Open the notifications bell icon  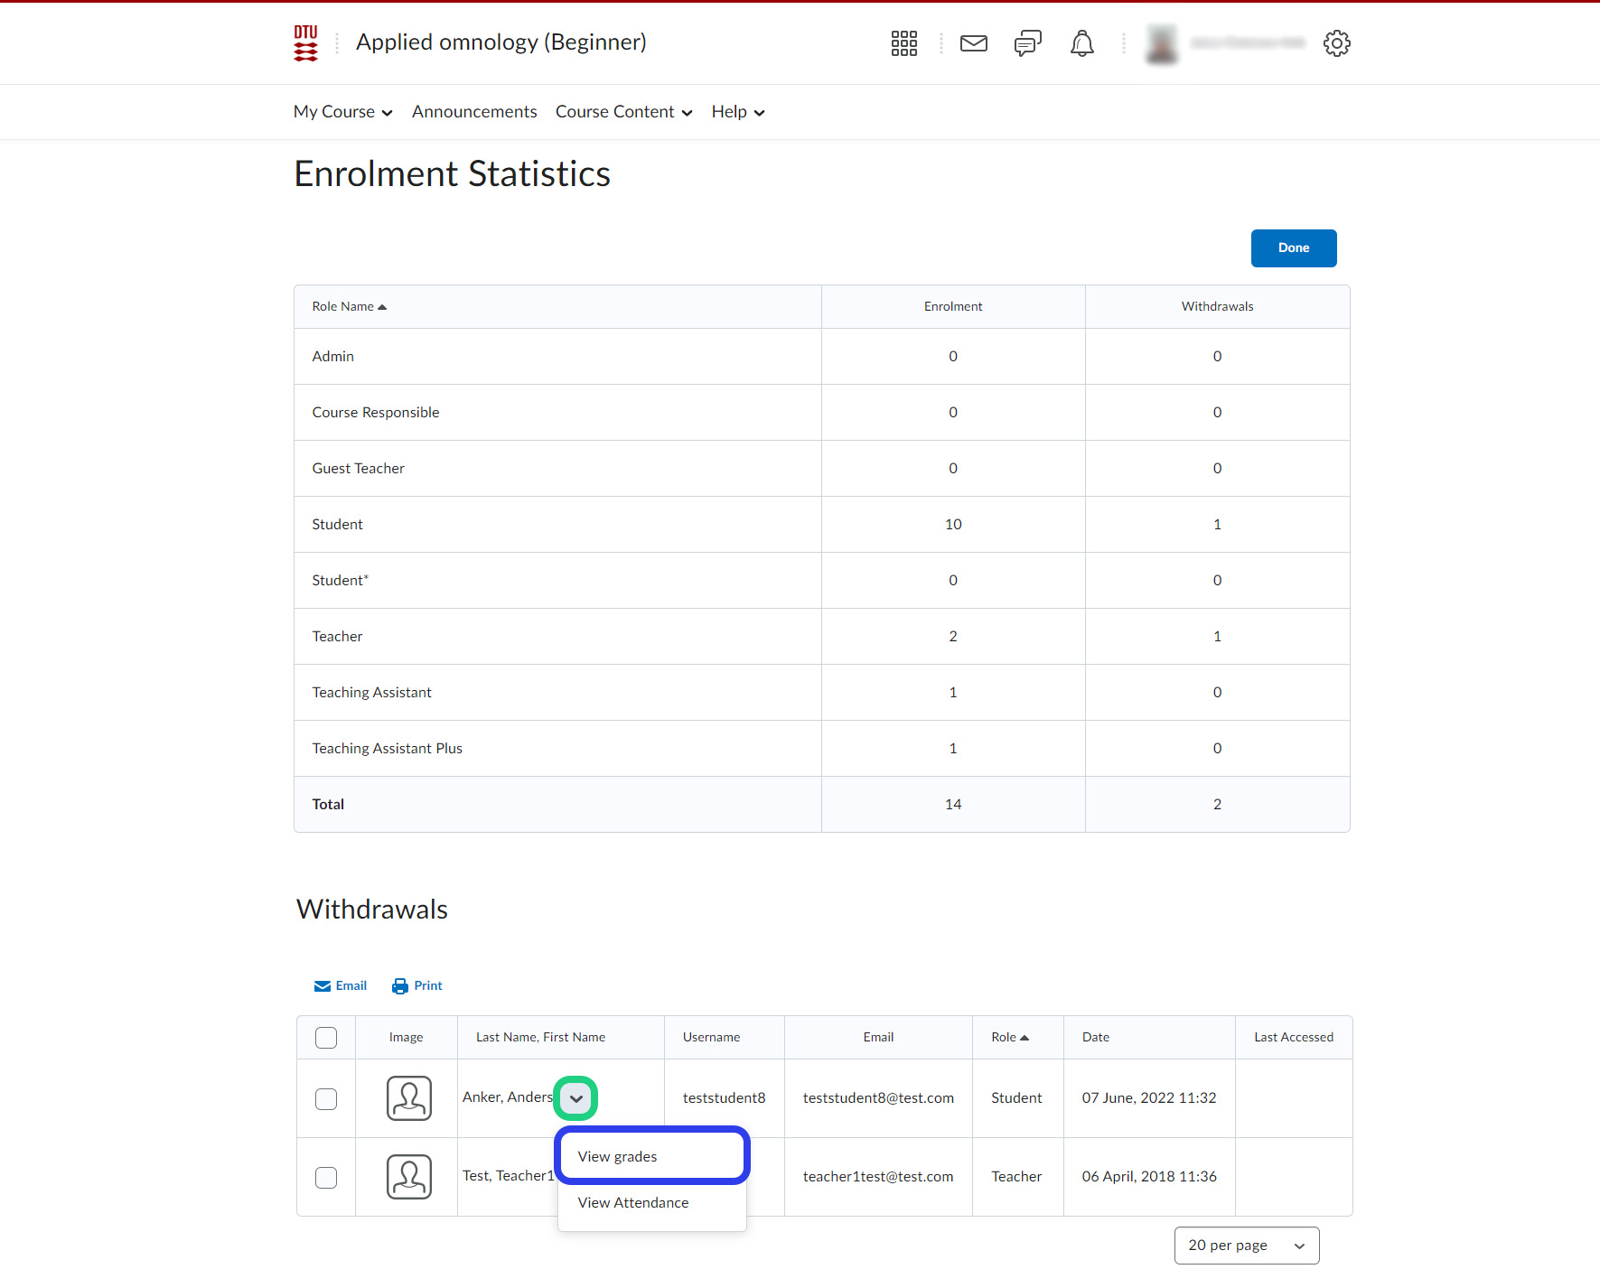[1081, 43]
